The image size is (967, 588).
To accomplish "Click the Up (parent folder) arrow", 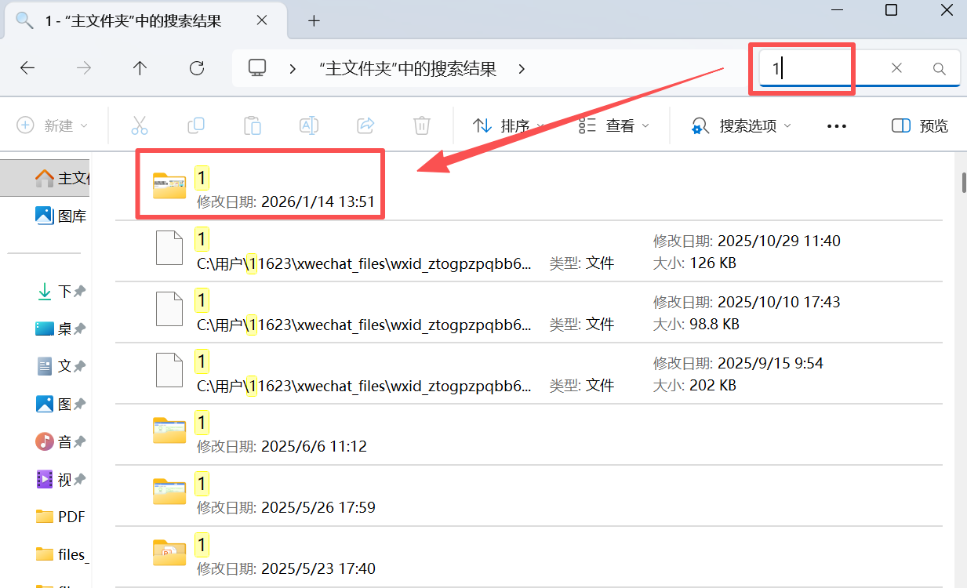I will coord(140,68).
